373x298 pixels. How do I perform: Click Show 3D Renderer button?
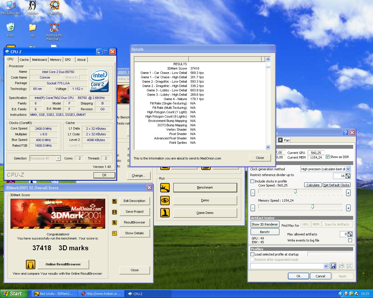pos(265,224)
